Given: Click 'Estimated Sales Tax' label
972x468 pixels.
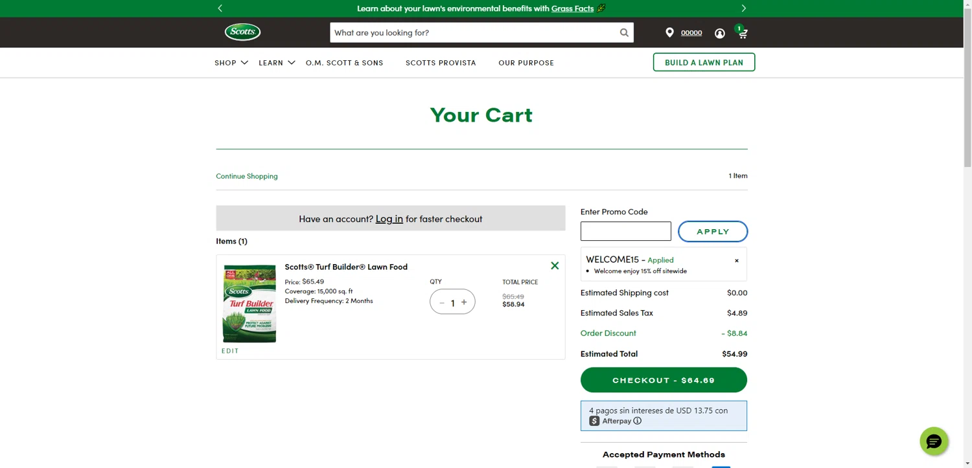Looking at the screenshot, I should 617,313.
